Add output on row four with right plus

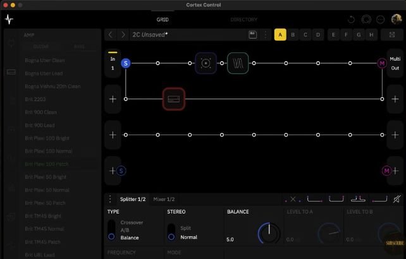pos(396,171)
